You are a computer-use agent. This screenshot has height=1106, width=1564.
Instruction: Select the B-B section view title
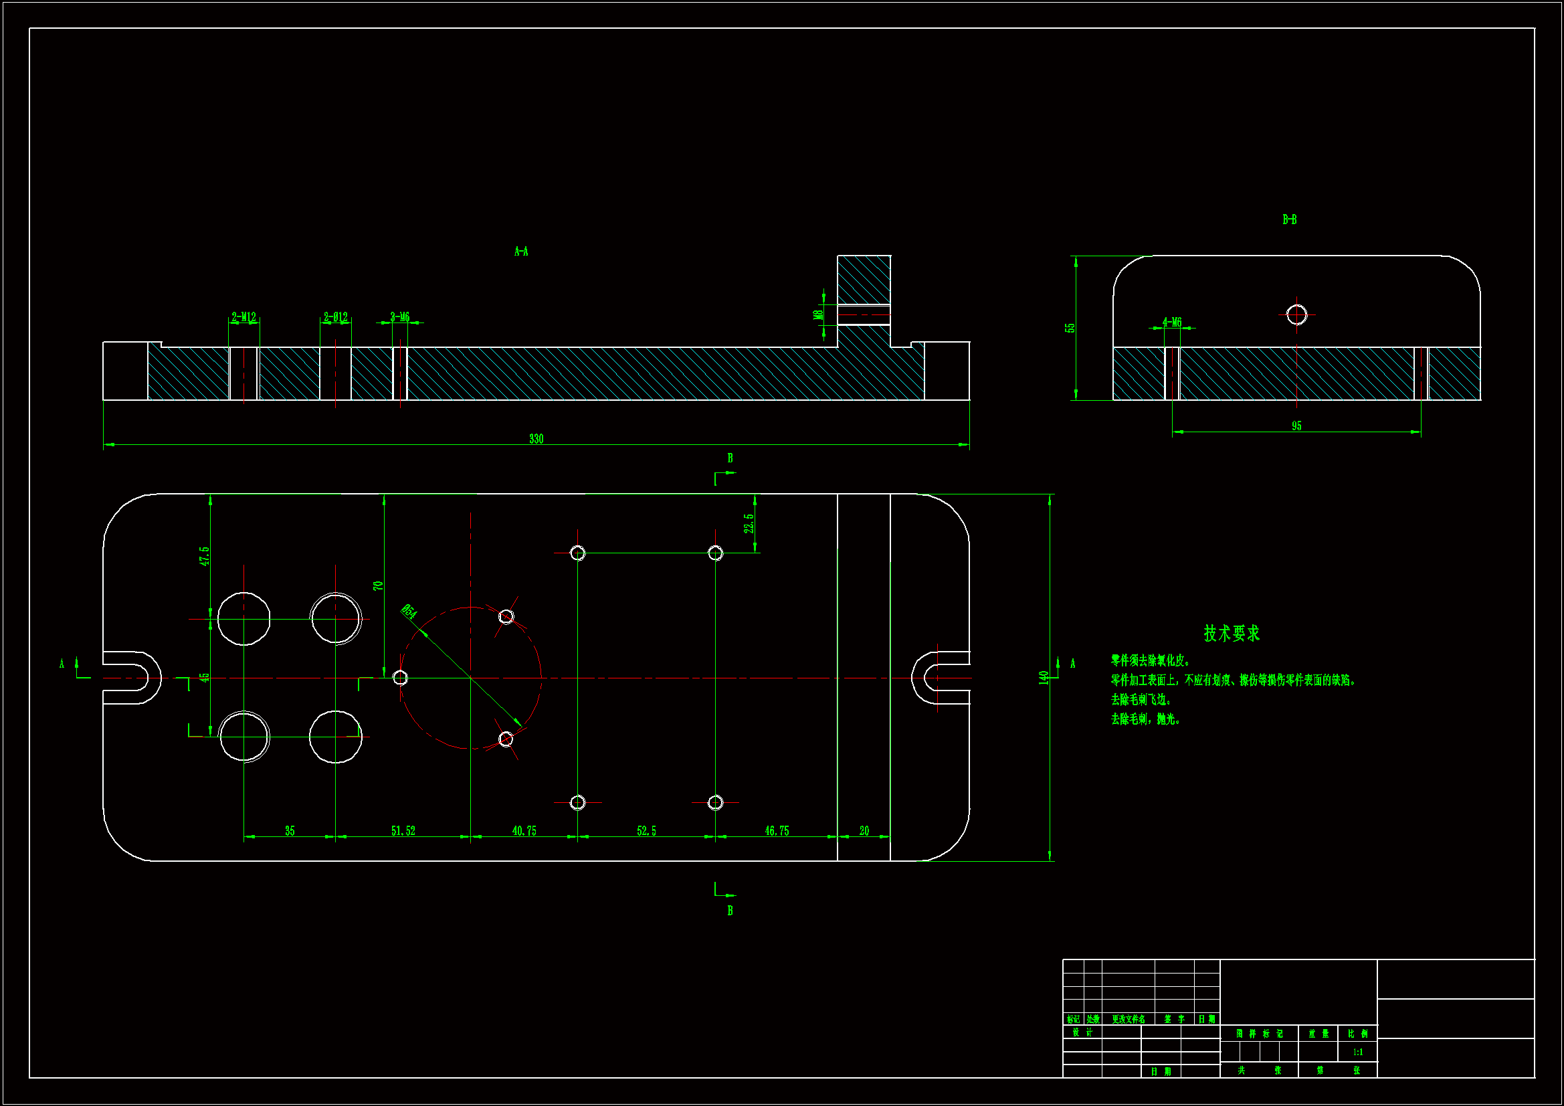pos(1290,219)
